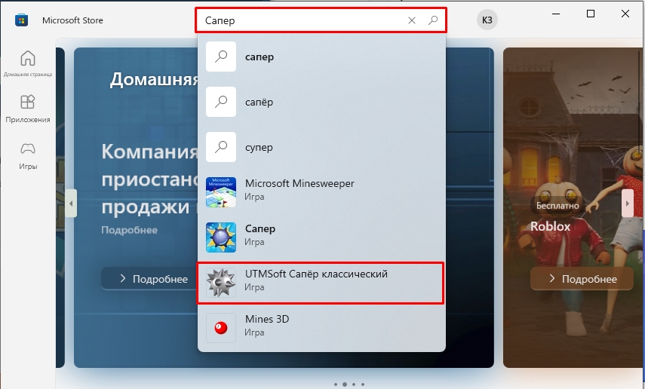Click Подробнее button on main banner

coord(150,279)
